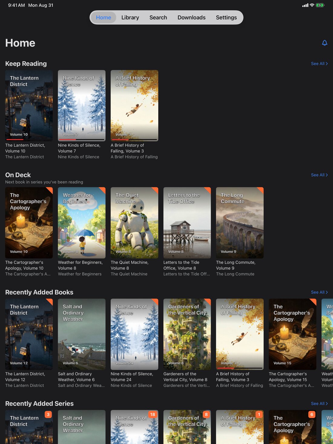Viewport: 333px width, 444px height.
Task: Open Lantern District Volume 12 cover
Action: tap(29, 334)
